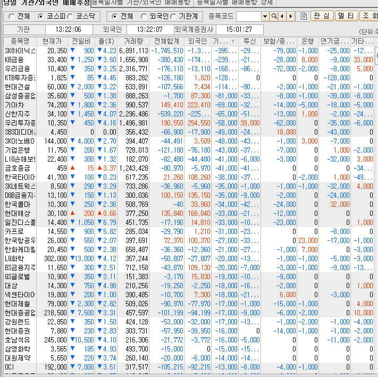Sort by the 외국인 column header
378x377 pixels.
[198, 41]
